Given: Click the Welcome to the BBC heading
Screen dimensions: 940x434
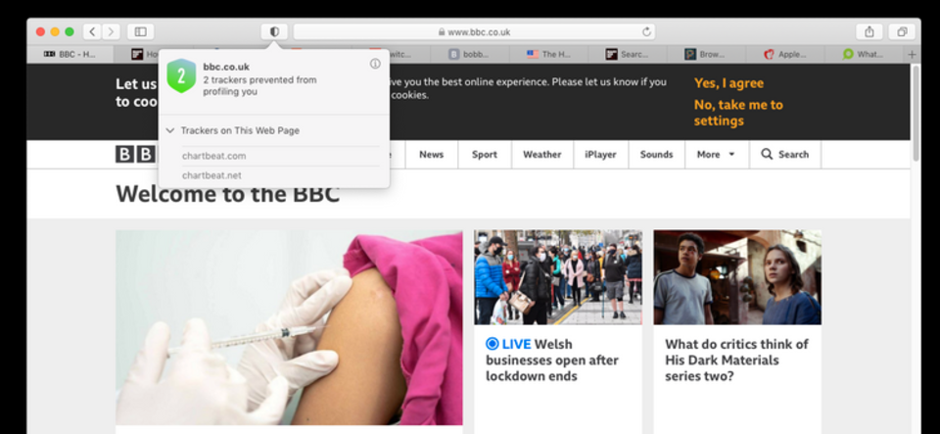Looking at the screenshot, I should pos(228,194).
